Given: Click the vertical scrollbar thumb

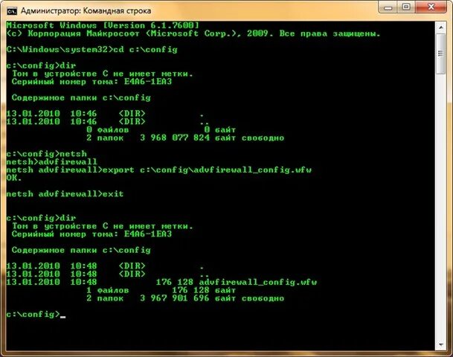Looking at the screenshot, I should 440,54.
